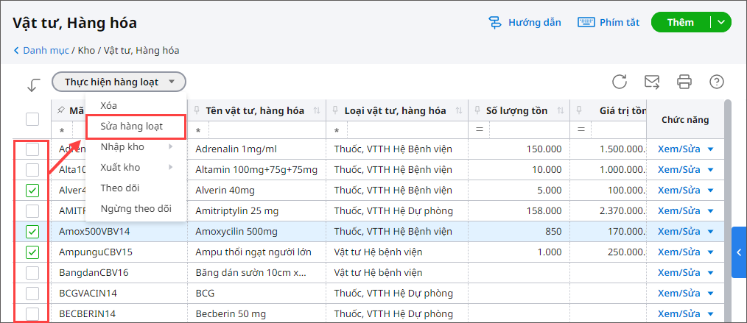Click the refresh data icon
This screenshot has width=747, height=323.
620,82
